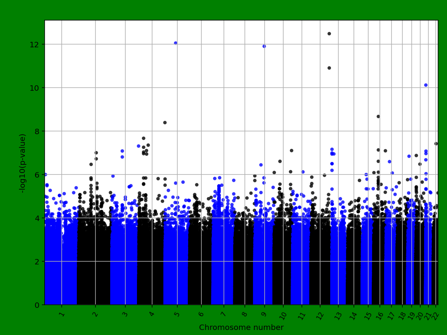
Task: Select the second-highest black point on chromosome 13
Action: point(328,68)
